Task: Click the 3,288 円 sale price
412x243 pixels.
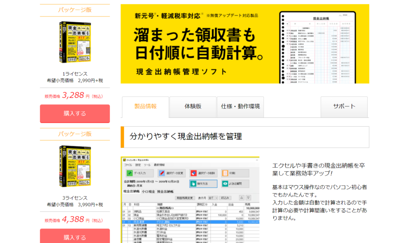Action: pyautogui.click(x=74, y=95)
